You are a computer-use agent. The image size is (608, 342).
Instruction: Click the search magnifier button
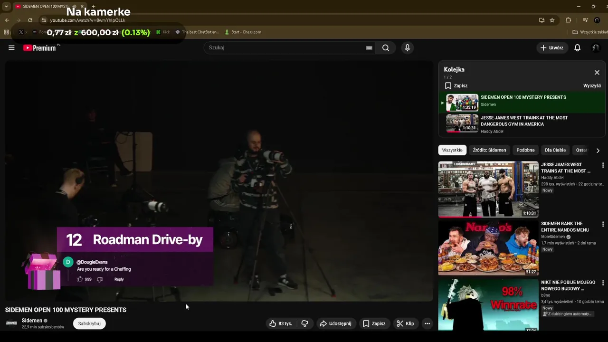[x=386, y=47]
